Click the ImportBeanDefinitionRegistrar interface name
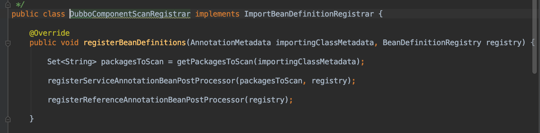 [309, 14]
